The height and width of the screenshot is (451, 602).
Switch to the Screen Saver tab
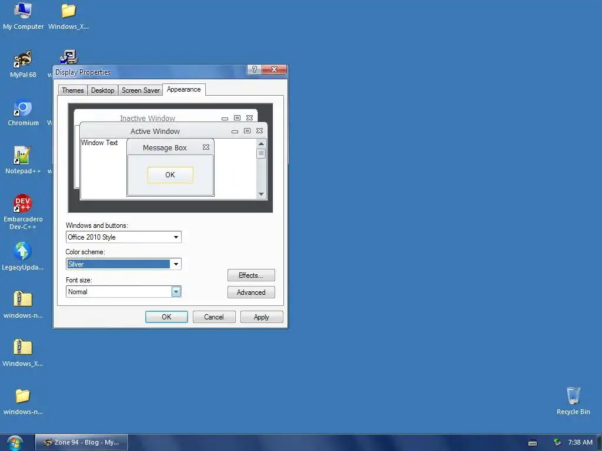click(x=141, y=90)
